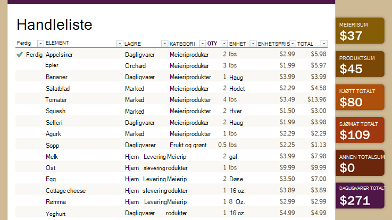Select the Bananer element cell

click(x=56, y=77)
